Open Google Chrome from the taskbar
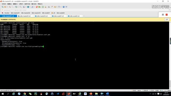Screen dimensions: 171x96 pyautogui.click(x=25, y=94)
